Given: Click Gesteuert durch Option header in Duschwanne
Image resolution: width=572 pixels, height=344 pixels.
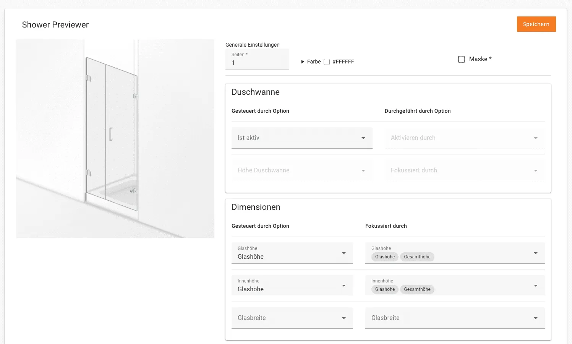Looking at the screenshot, I should [x=260, y=111].
